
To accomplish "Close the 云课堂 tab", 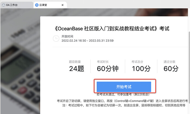I will point(63,5).
